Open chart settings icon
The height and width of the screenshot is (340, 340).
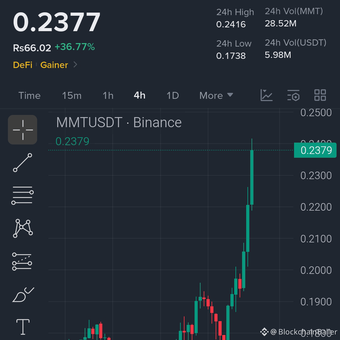(x=293, y=95)
